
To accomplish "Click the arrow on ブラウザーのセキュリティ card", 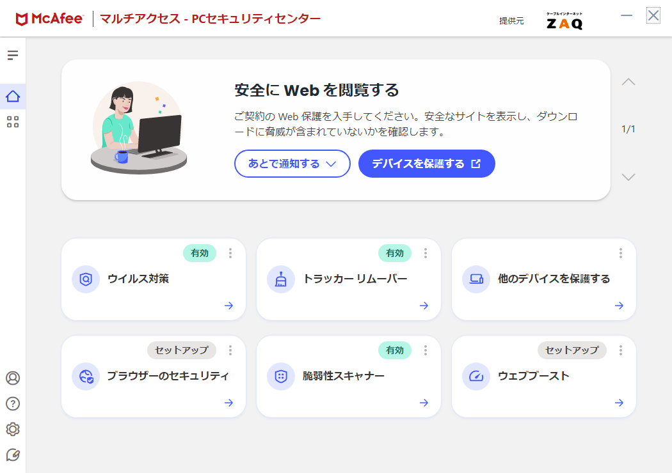I will coord(229,403).
